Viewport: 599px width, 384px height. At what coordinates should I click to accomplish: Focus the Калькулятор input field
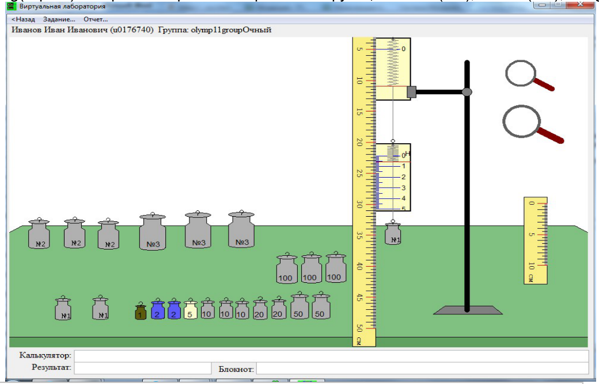331,356
